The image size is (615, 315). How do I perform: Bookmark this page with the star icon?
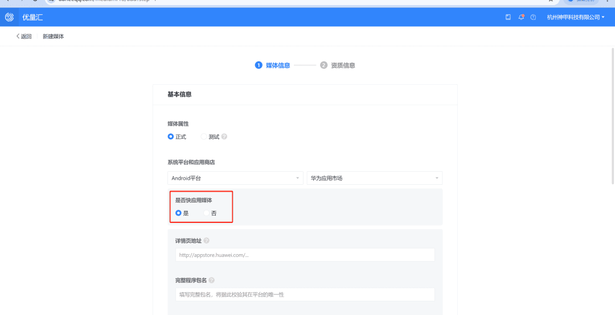pos(551,1)
